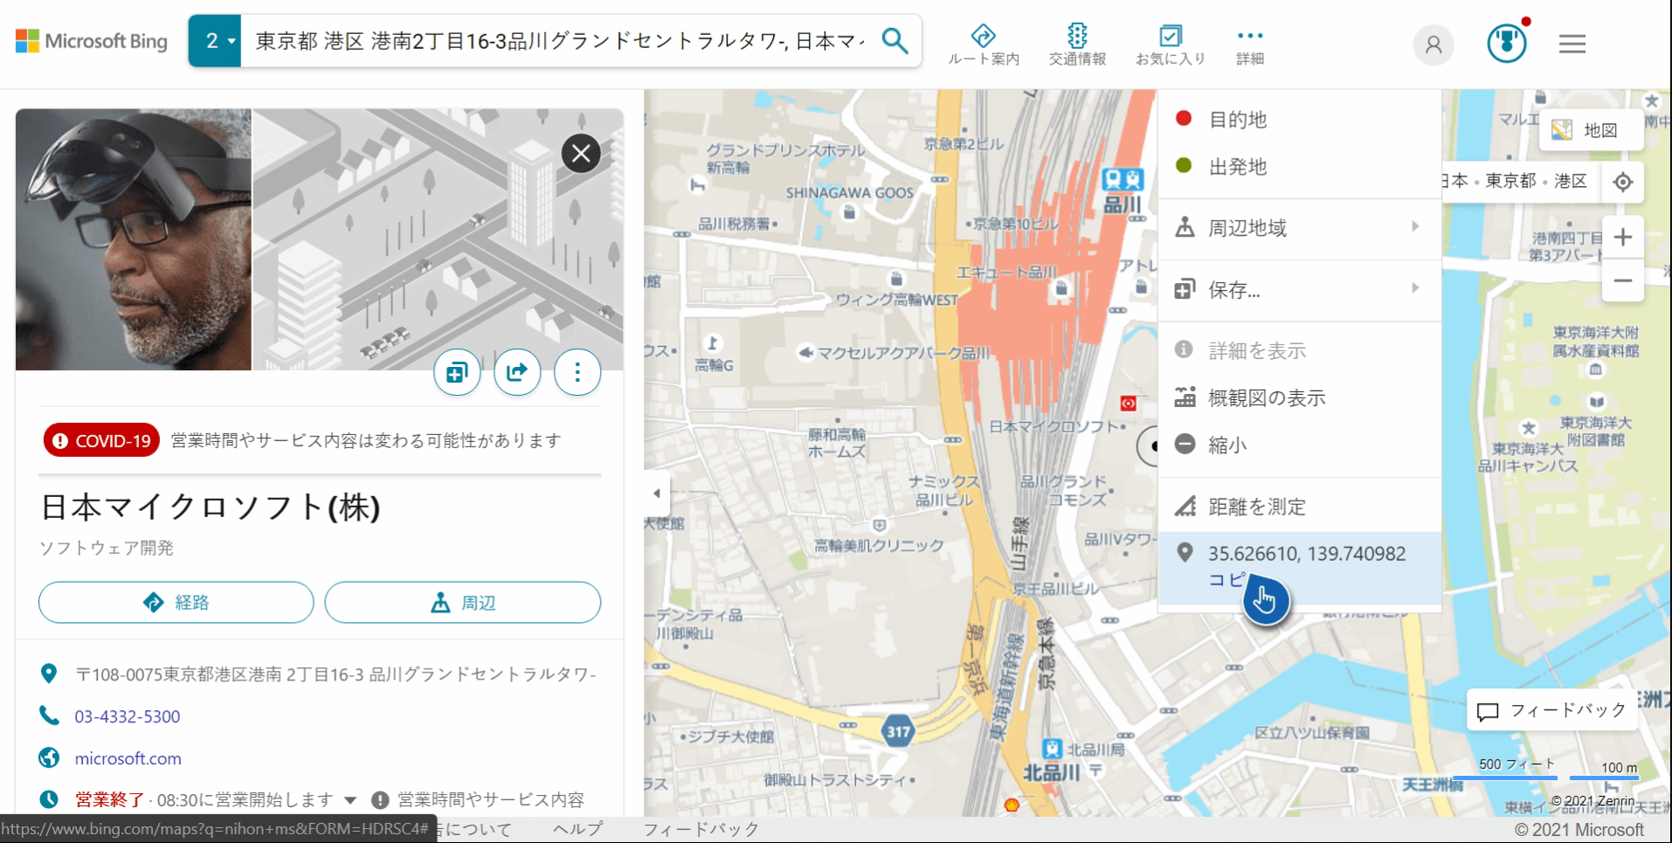
Task: Click the 詳細を表示 menu item
Action: point(1299,350)
